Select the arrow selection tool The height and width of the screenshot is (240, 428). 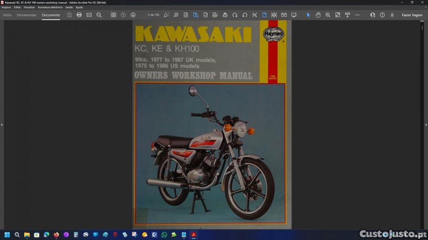click(x=308, y=15)
